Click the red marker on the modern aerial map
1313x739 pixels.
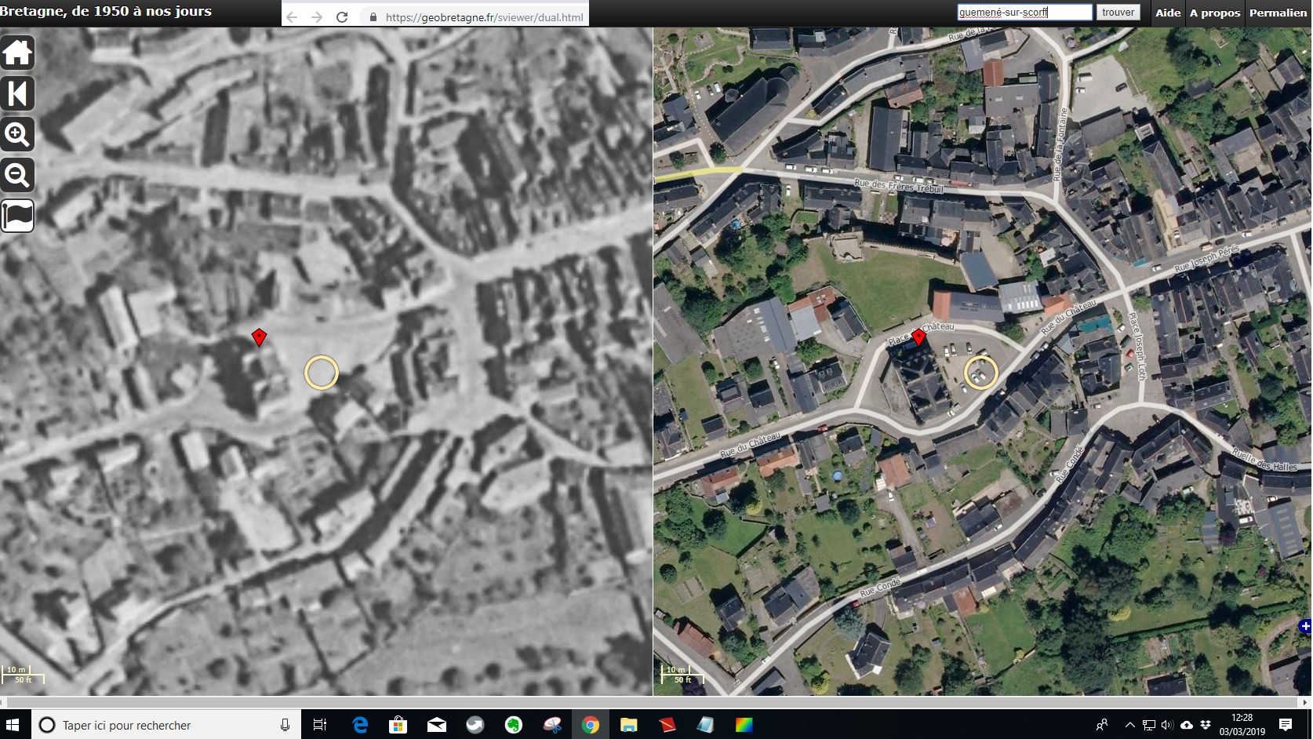tap(918, 337)
